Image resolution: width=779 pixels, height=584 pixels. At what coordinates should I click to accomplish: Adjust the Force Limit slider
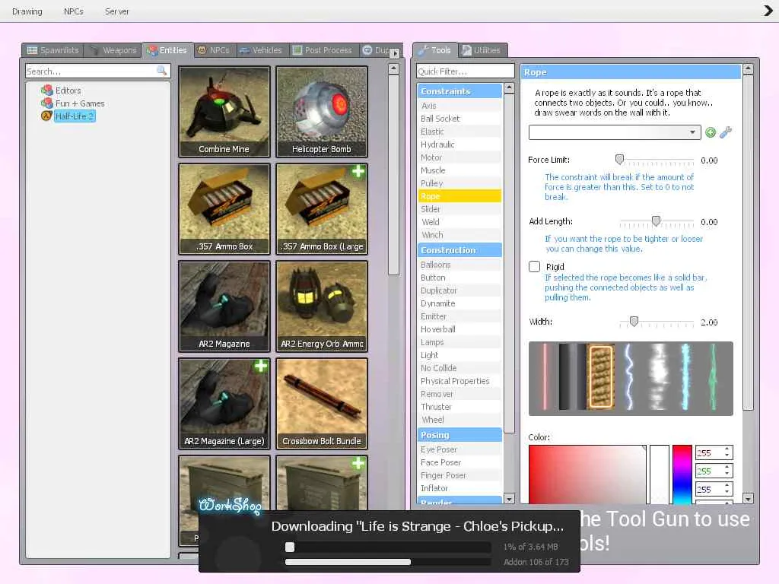coord(619,160)
